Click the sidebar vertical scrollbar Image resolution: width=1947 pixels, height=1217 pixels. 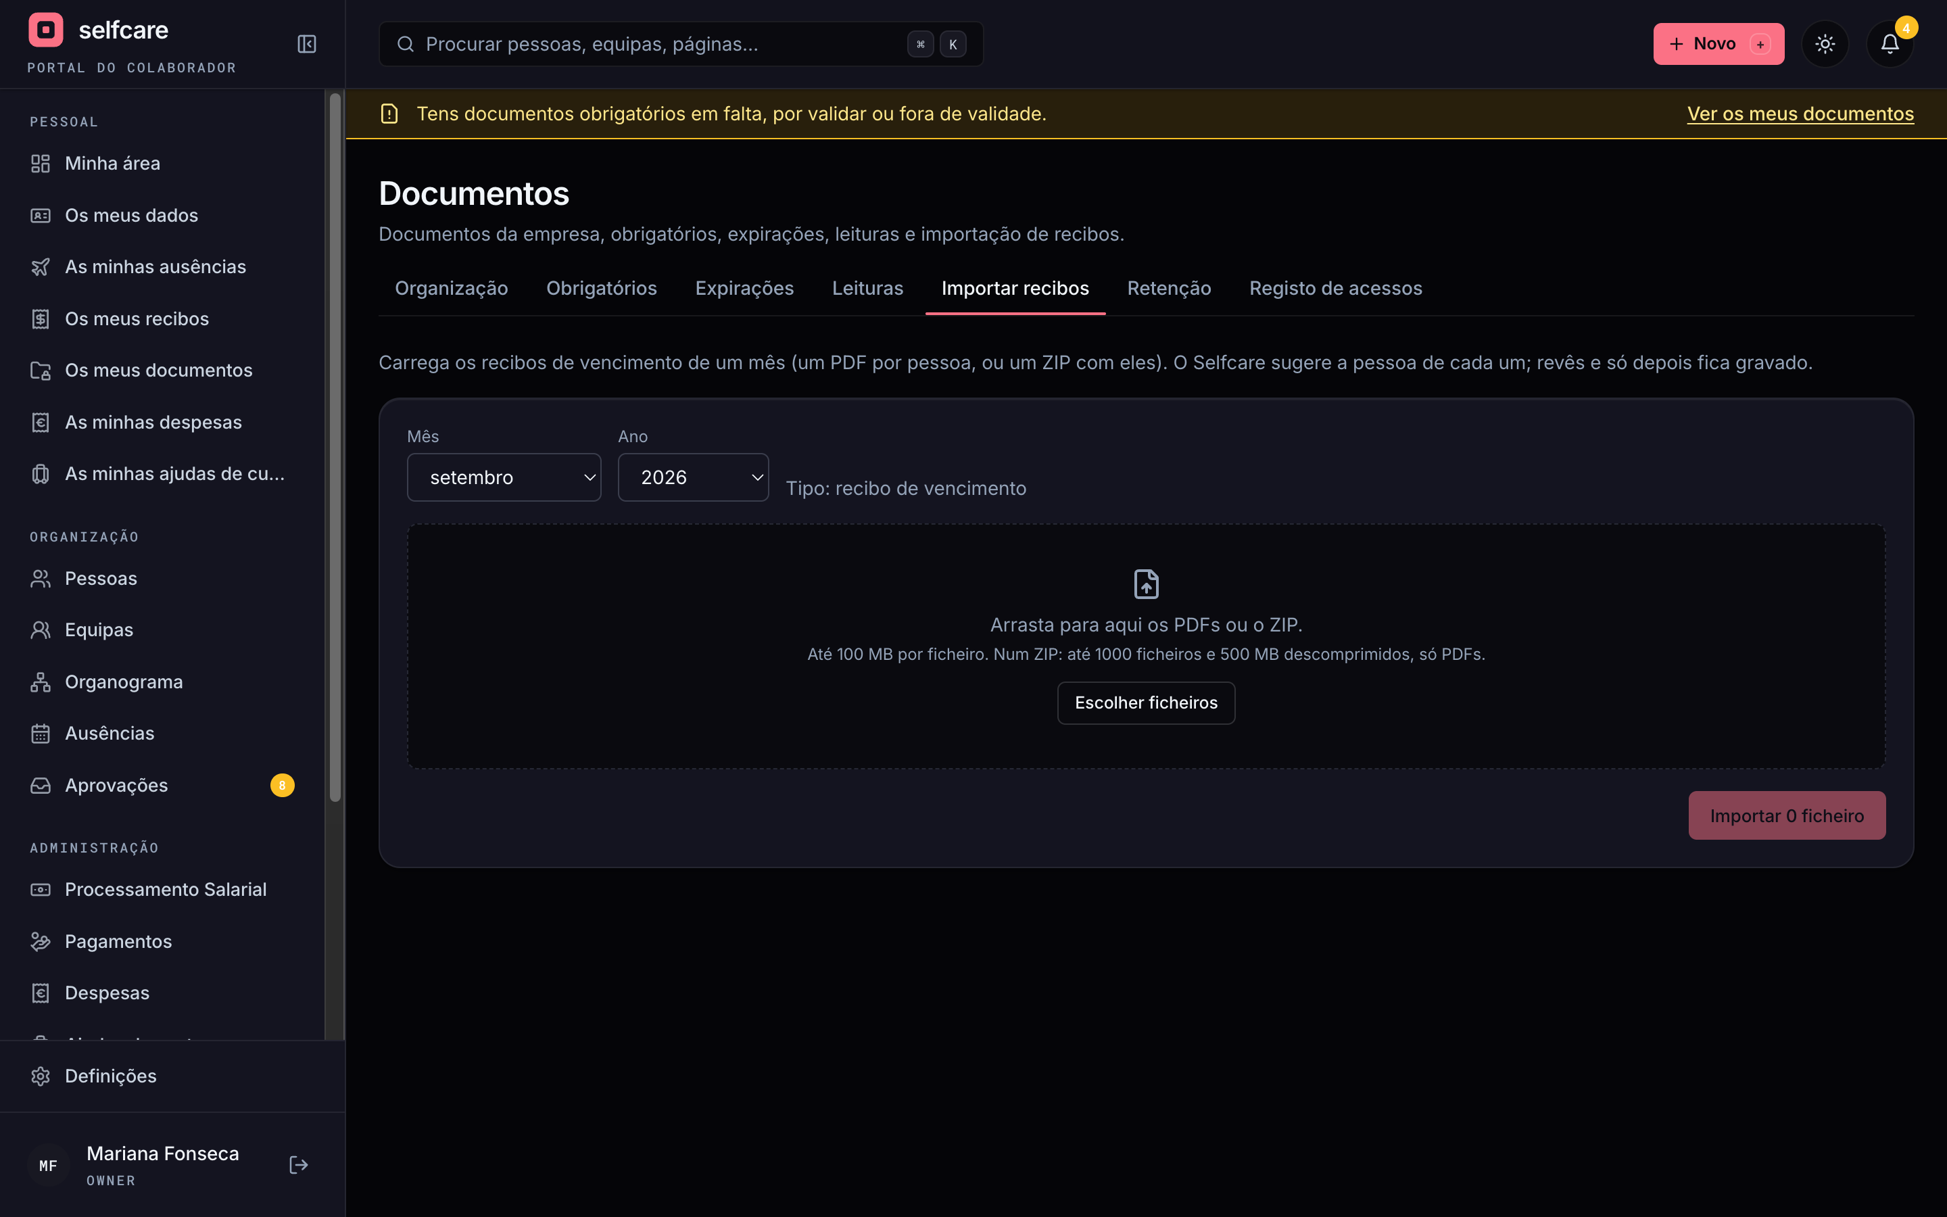335,447
